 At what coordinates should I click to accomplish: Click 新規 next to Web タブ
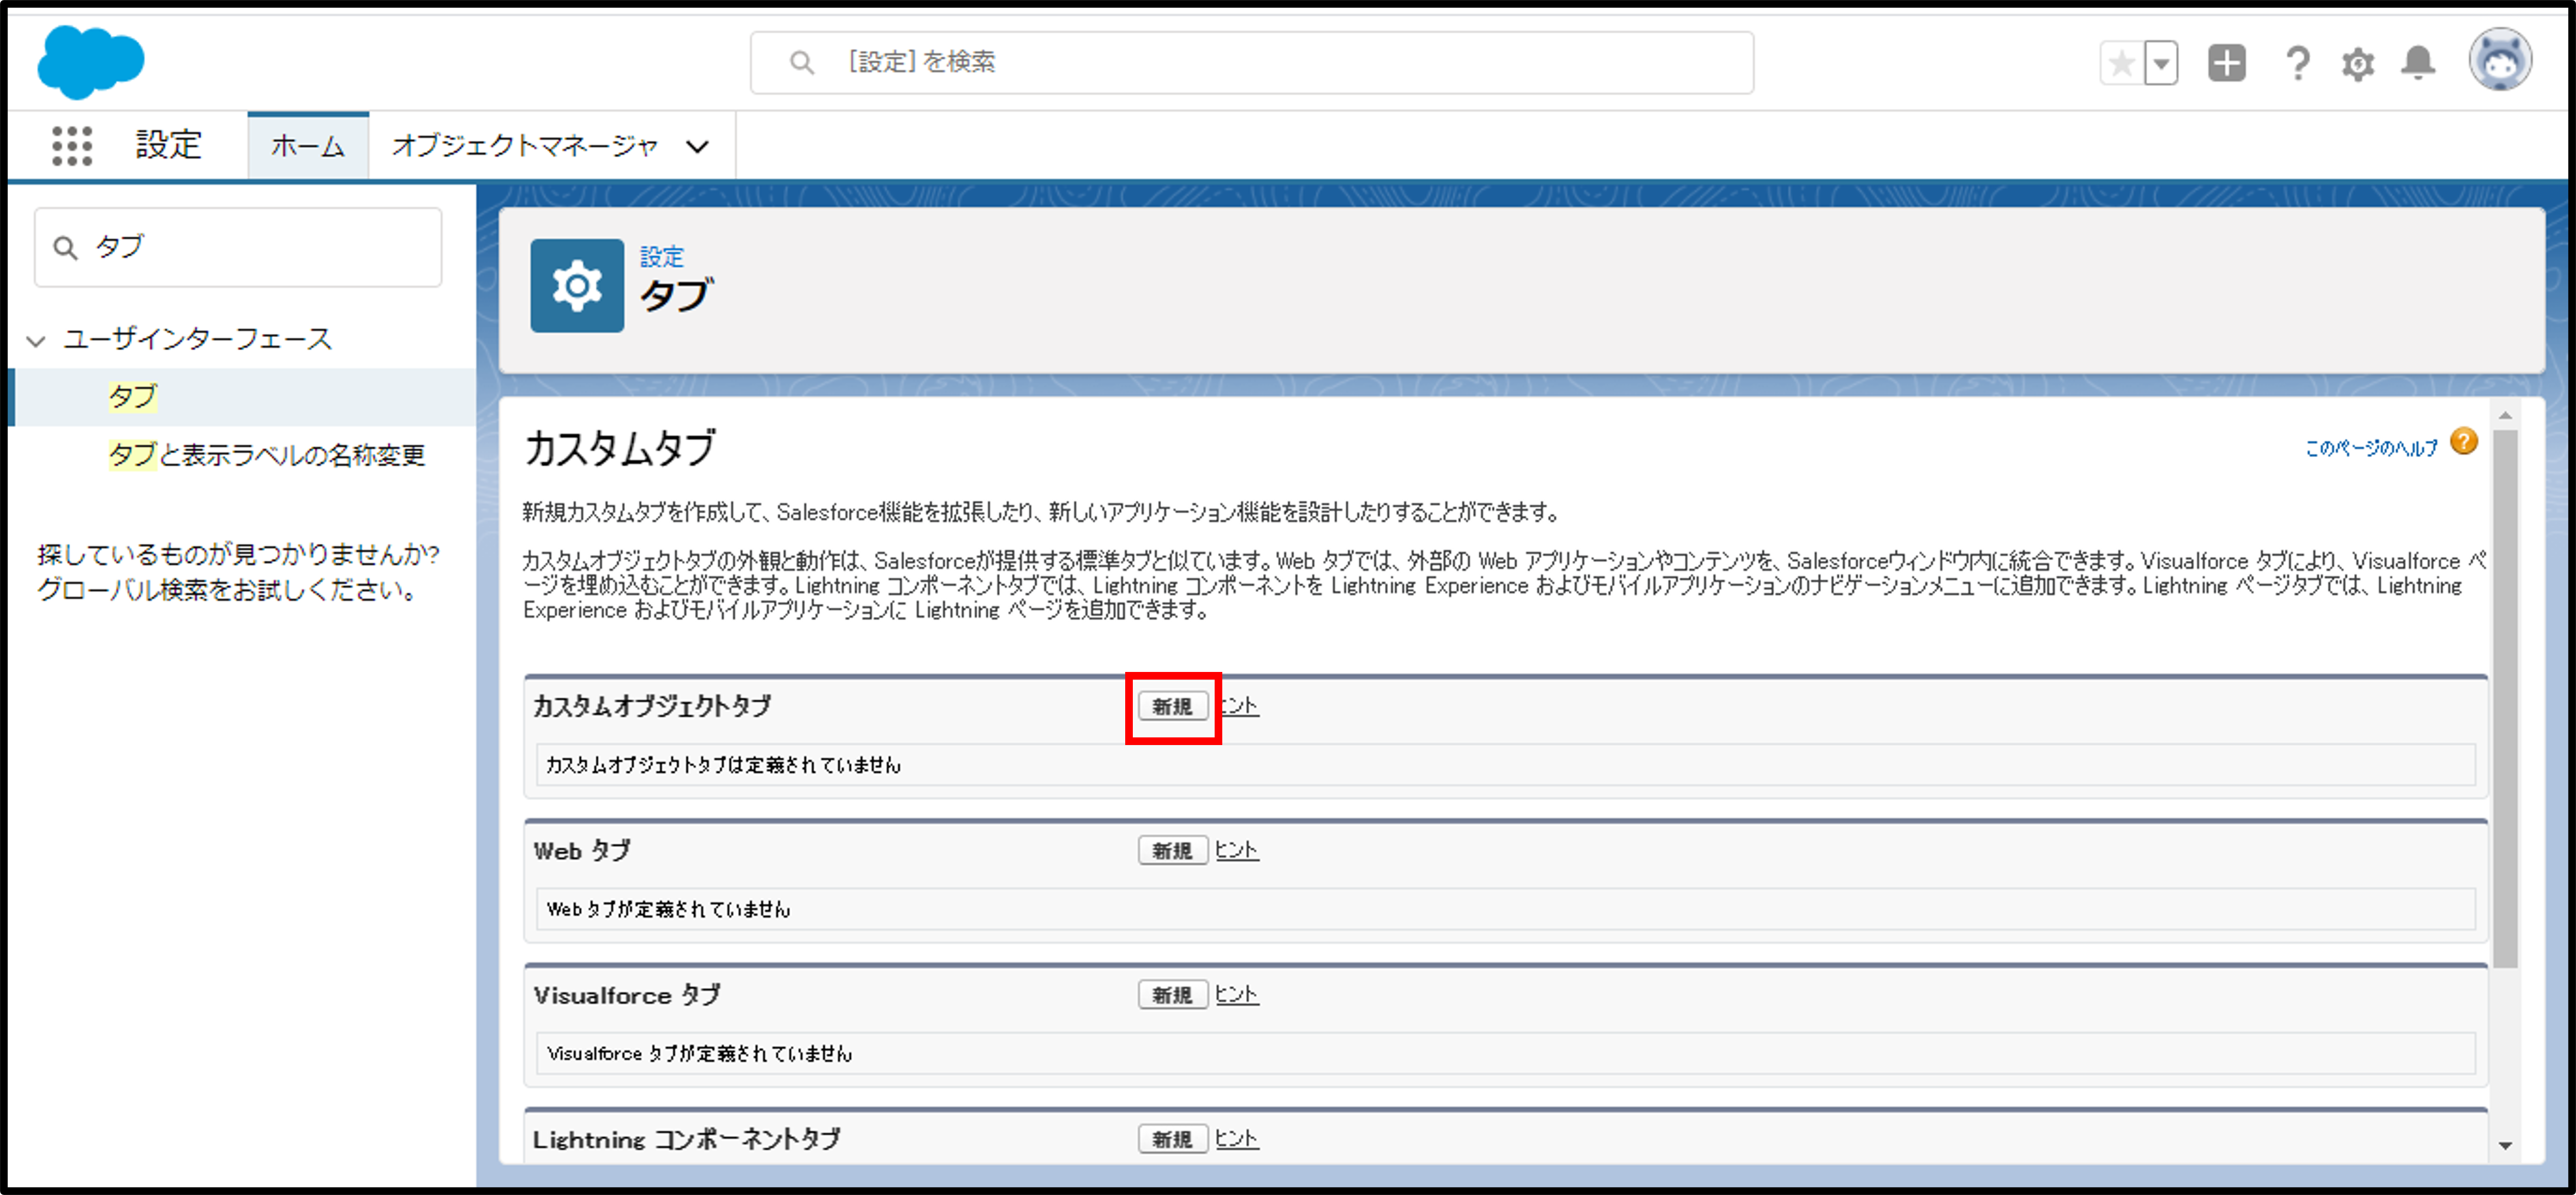pos(1172,851)
